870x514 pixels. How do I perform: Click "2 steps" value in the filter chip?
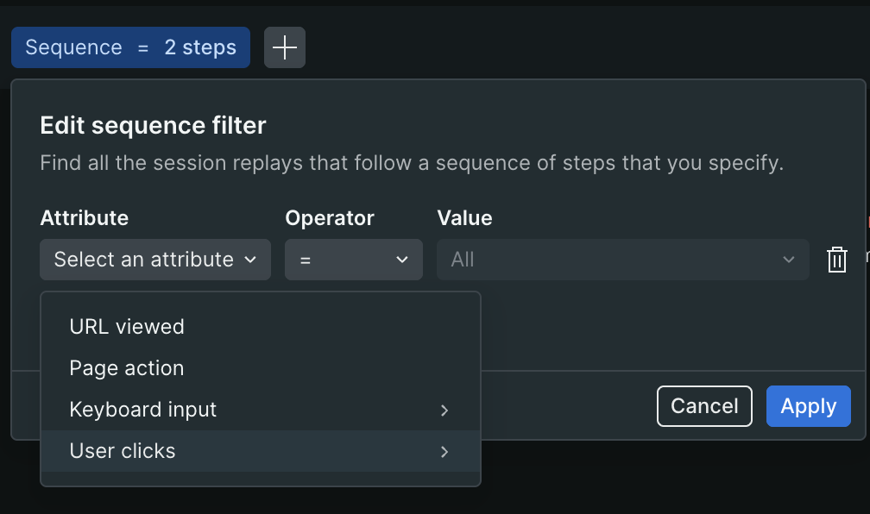coord(200,47)
